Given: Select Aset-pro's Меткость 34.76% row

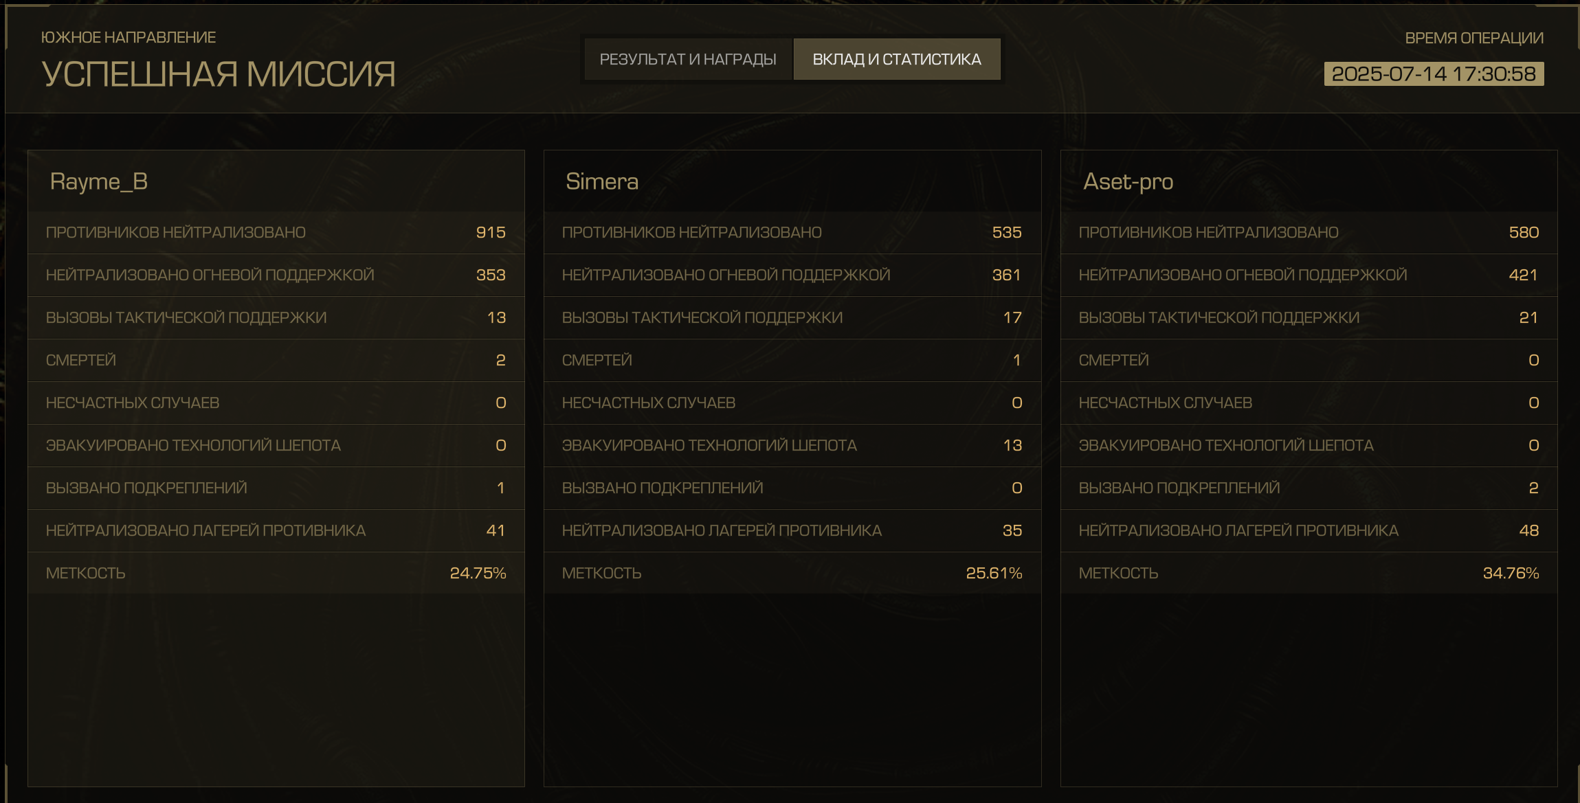Looking at the screenshot, I should 1309,573.
